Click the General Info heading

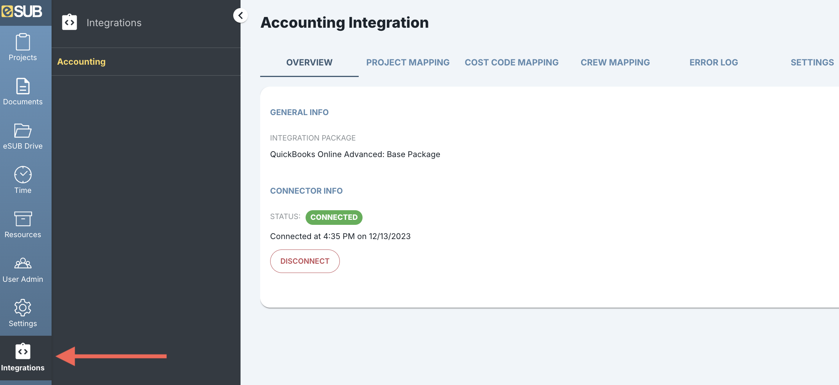(x=299, y=112)
